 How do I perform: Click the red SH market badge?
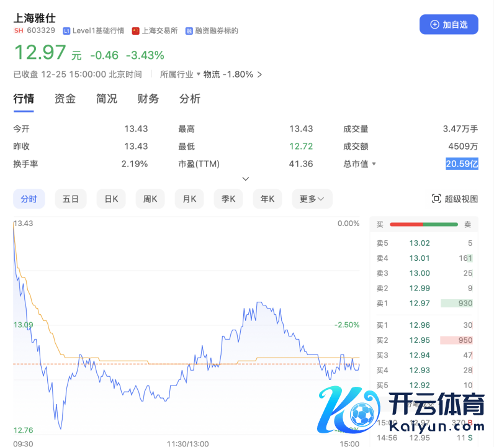(19, 31)
